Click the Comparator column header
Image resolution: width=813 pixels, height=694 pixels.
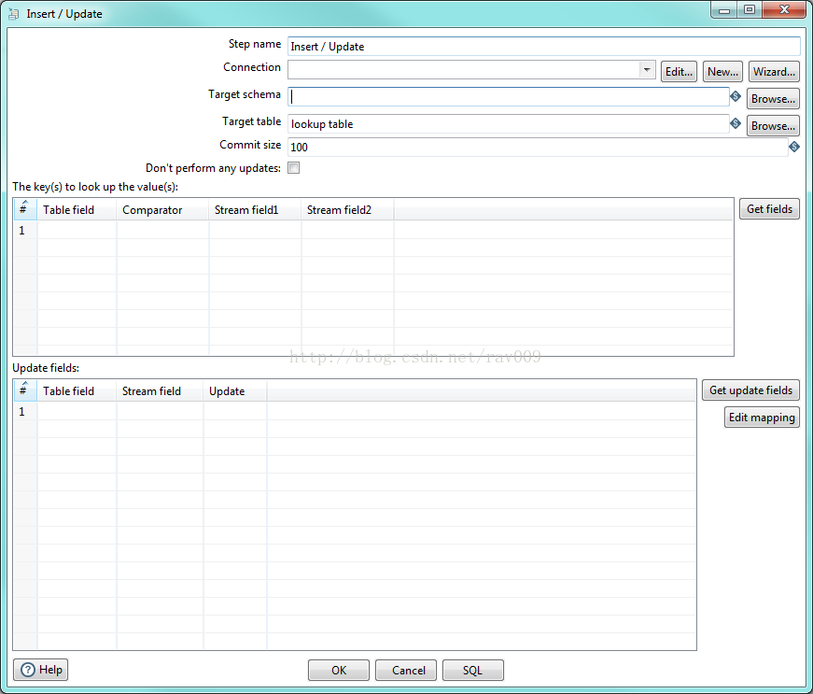click(x=162, y=209)
